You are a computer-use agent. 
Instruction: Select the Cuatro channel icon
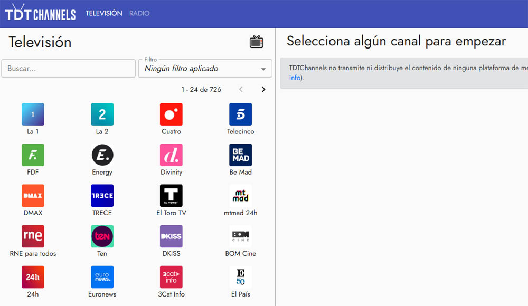click(x=171, y=114)
